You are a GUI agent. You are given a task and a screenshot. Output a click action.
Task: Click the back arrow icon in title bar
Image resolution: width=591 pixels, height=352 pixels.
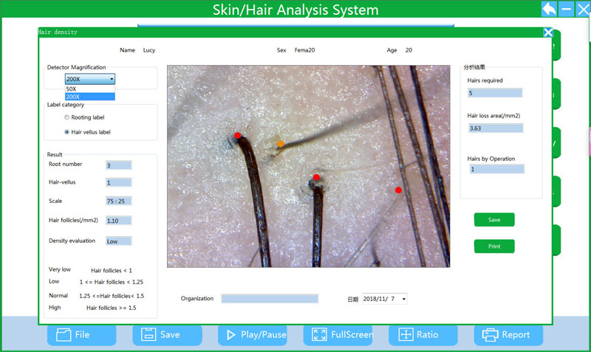click(550, 9)
